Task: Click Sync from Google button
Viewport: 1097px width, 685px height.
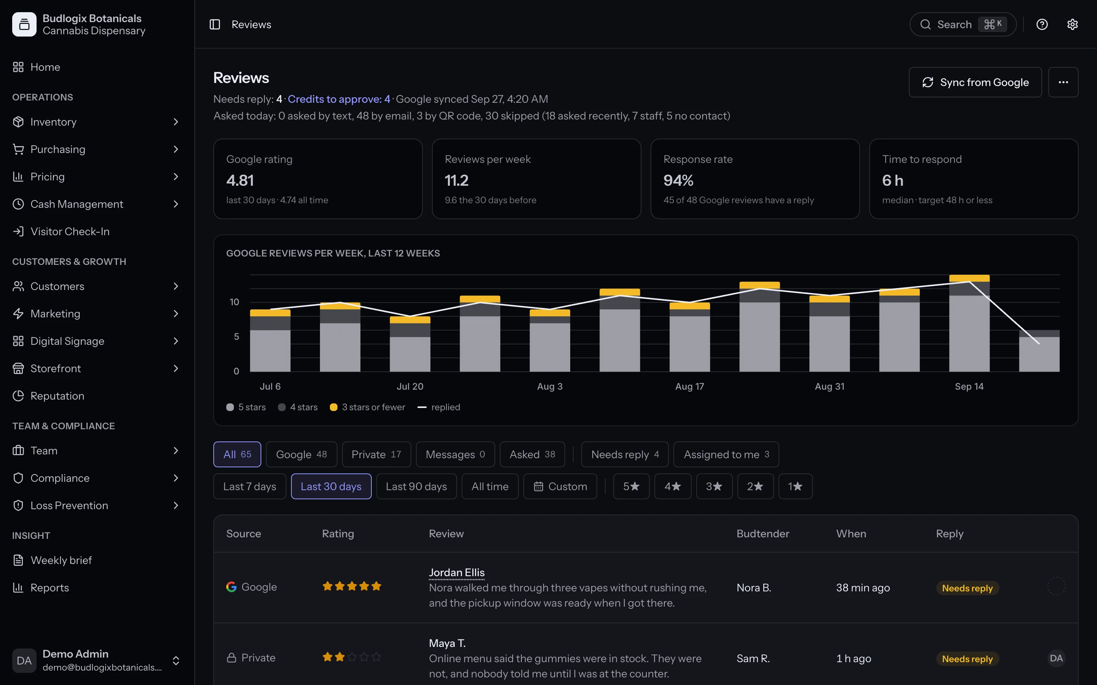Action: point(975,82)
